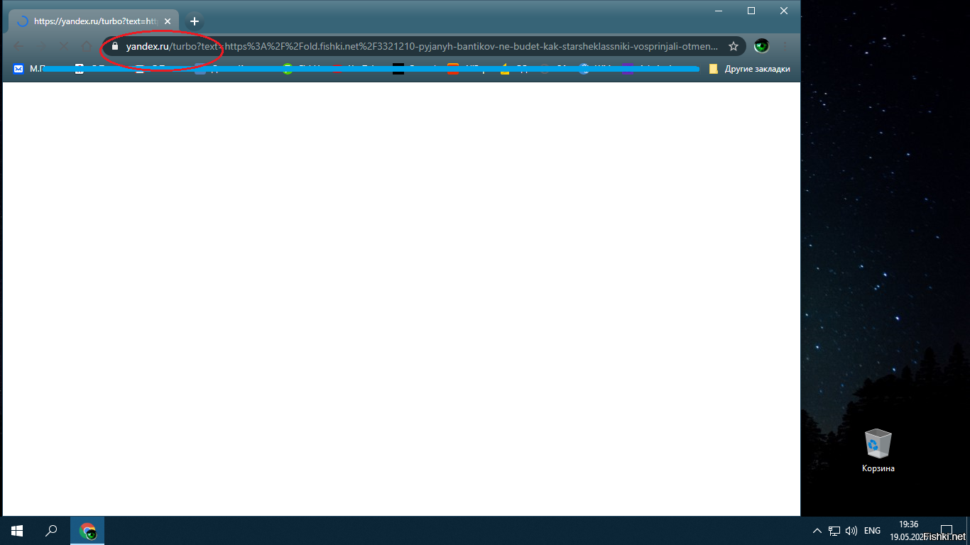This screenshot has height=545, width=970.
Task: Switch input language from ENG
Action: (872, 531)
